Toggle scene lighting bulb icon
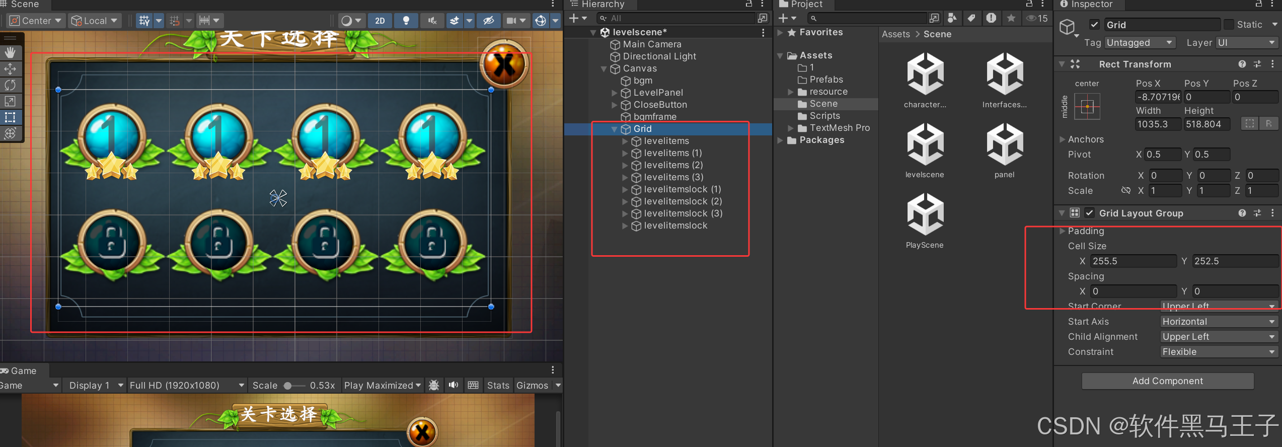The image size is (1282, 447). pyautogui.click(x=406, y=21)
